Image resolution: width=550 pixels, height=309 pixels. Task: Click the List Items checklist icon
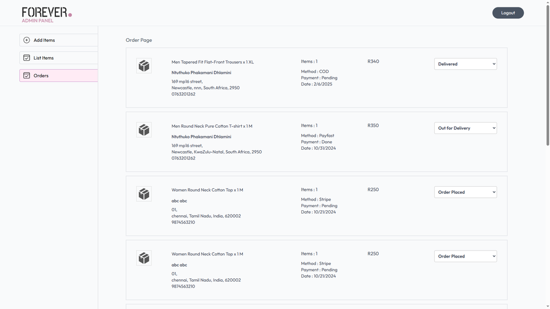27,58
